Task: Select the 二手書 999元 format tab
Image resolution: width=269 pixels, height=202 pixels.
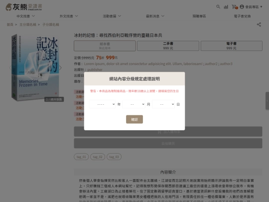Action: (x=168, y=46)
